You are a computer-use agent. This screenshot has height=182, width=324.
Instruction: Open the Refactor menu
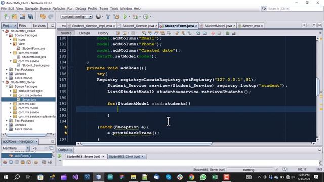[x=59, y=8]
